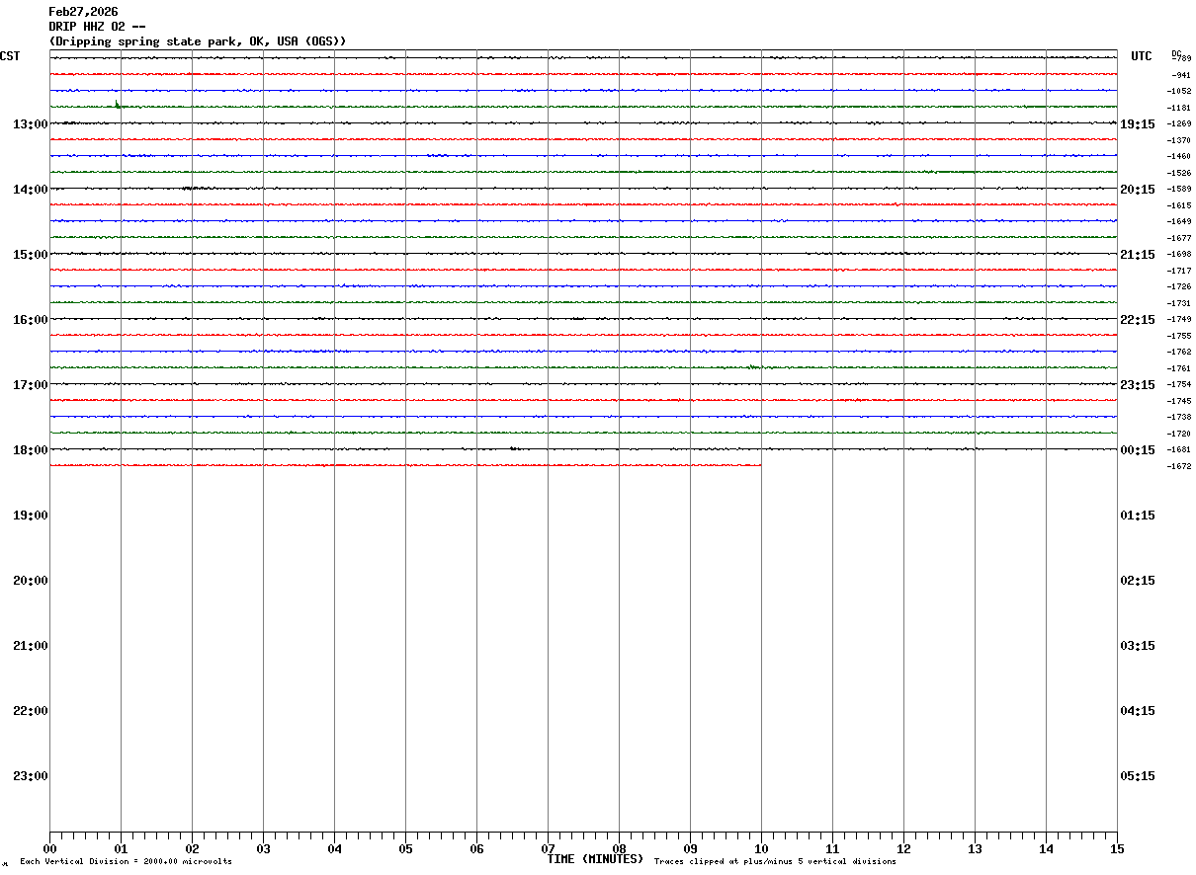Screen dimensions: 1196x875
Task: Click the DC offset value -1649
Action: [x=1179, y=221]
